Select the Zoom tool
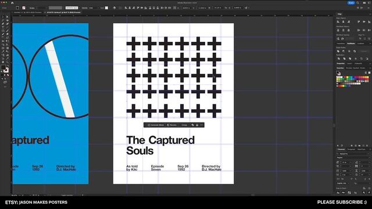 (x=7, y=62)
